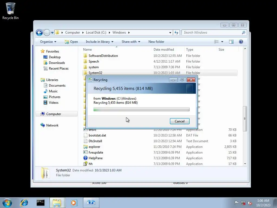Open the Share with menu
This screenshot has height=208, width=277.
point(131,42)
